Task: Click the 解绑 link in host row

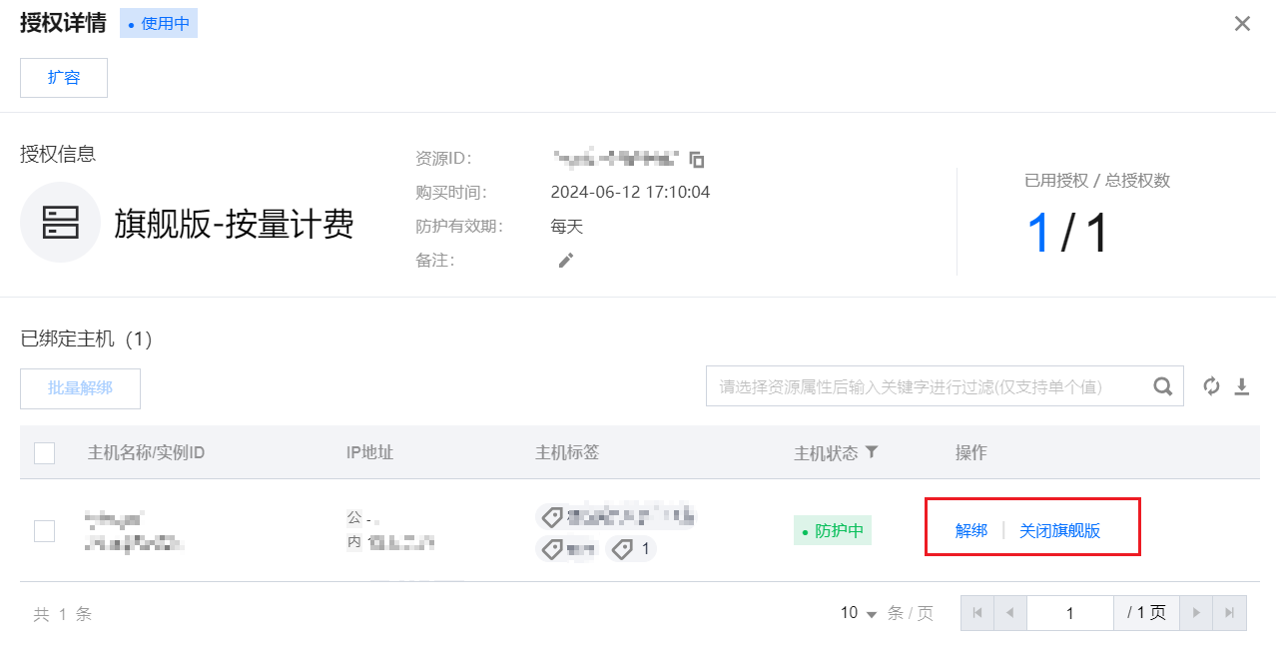Action: tap(971, 531)
